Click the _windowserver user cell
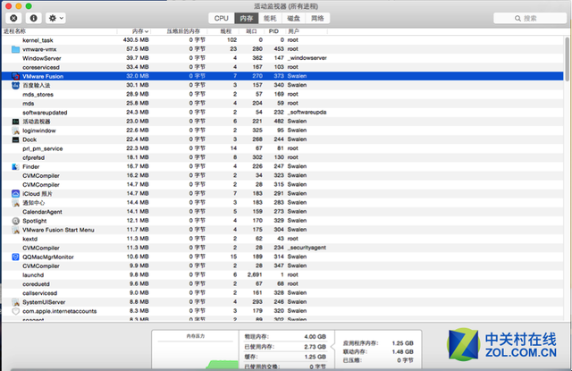Viewport: 572px width, 371px height. coord(307,58)
